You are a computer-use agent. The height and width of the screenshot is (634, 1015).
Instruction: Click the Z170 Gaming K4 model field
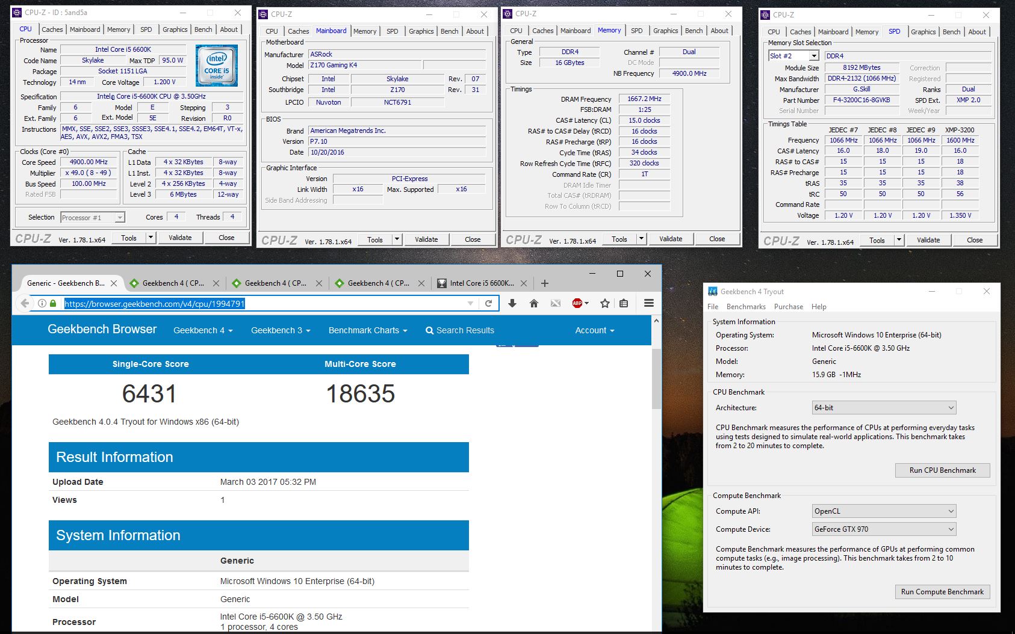(365, 65)
